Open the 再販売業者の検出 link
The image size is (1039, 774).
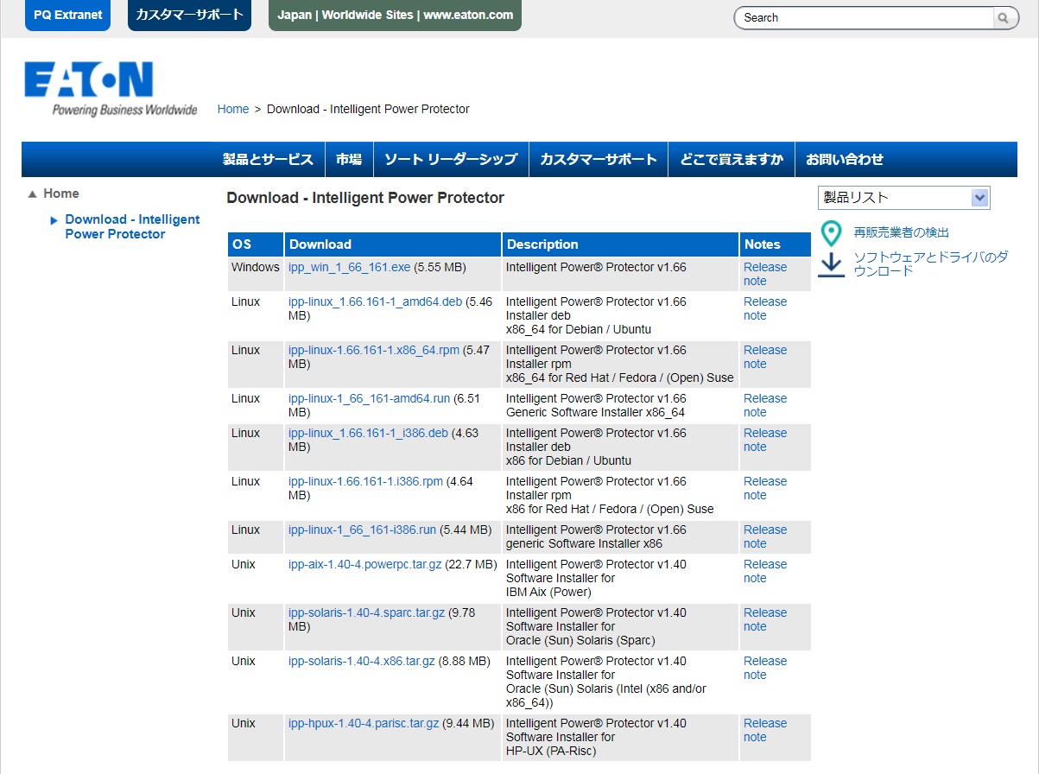point(901,233)
